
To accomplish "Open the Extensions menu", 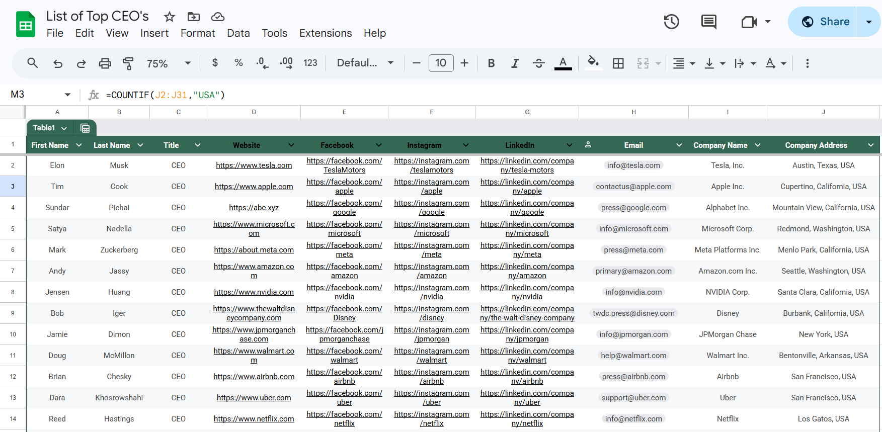I will tap(326, 33).
